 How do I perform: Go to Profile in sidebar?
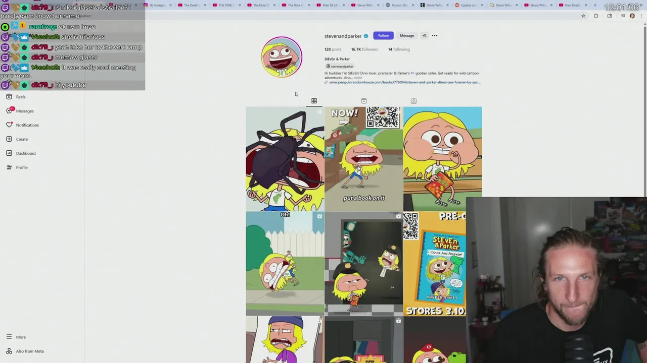(17, 167)
